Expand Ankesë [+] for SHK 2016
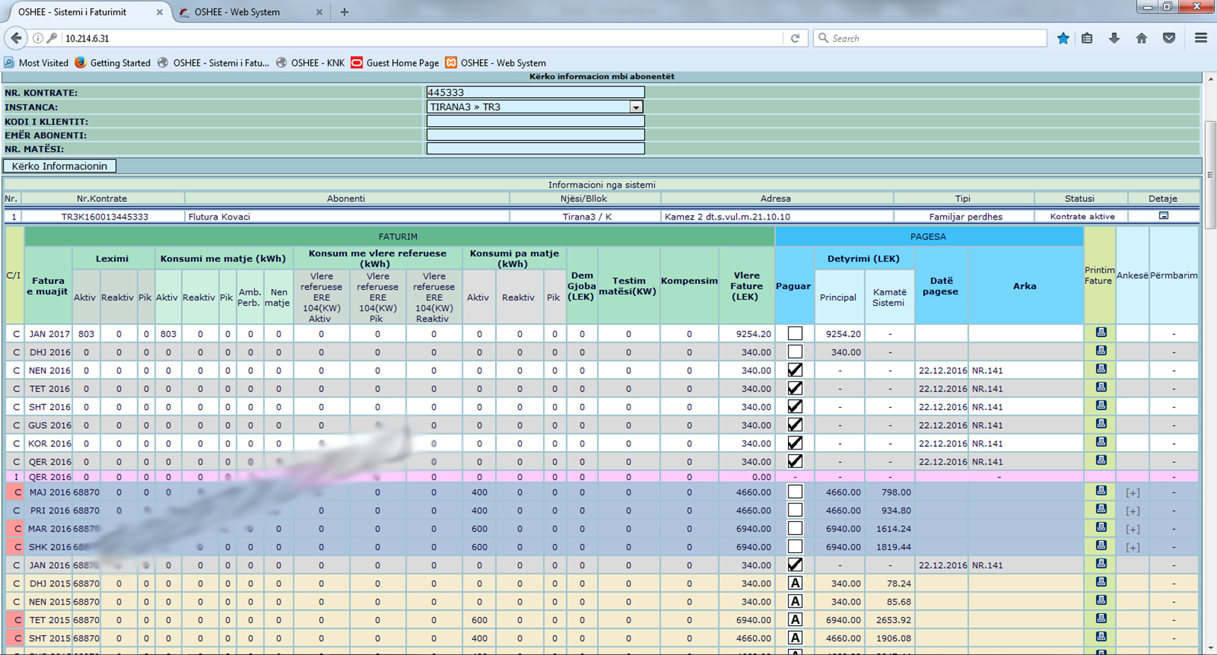 pyautogui.click(x=1133, y=547)
